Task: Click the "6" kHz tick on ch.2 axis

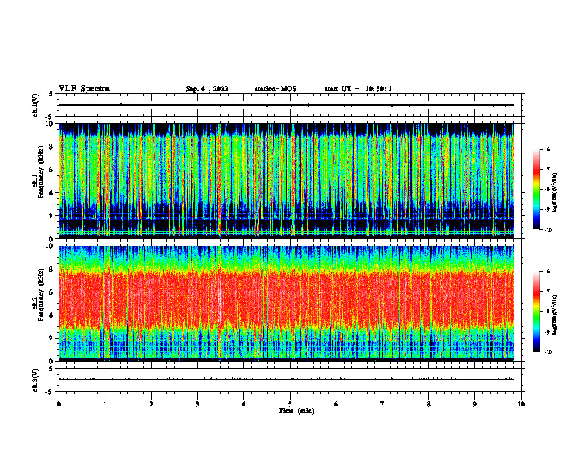Action: point(52,292)
